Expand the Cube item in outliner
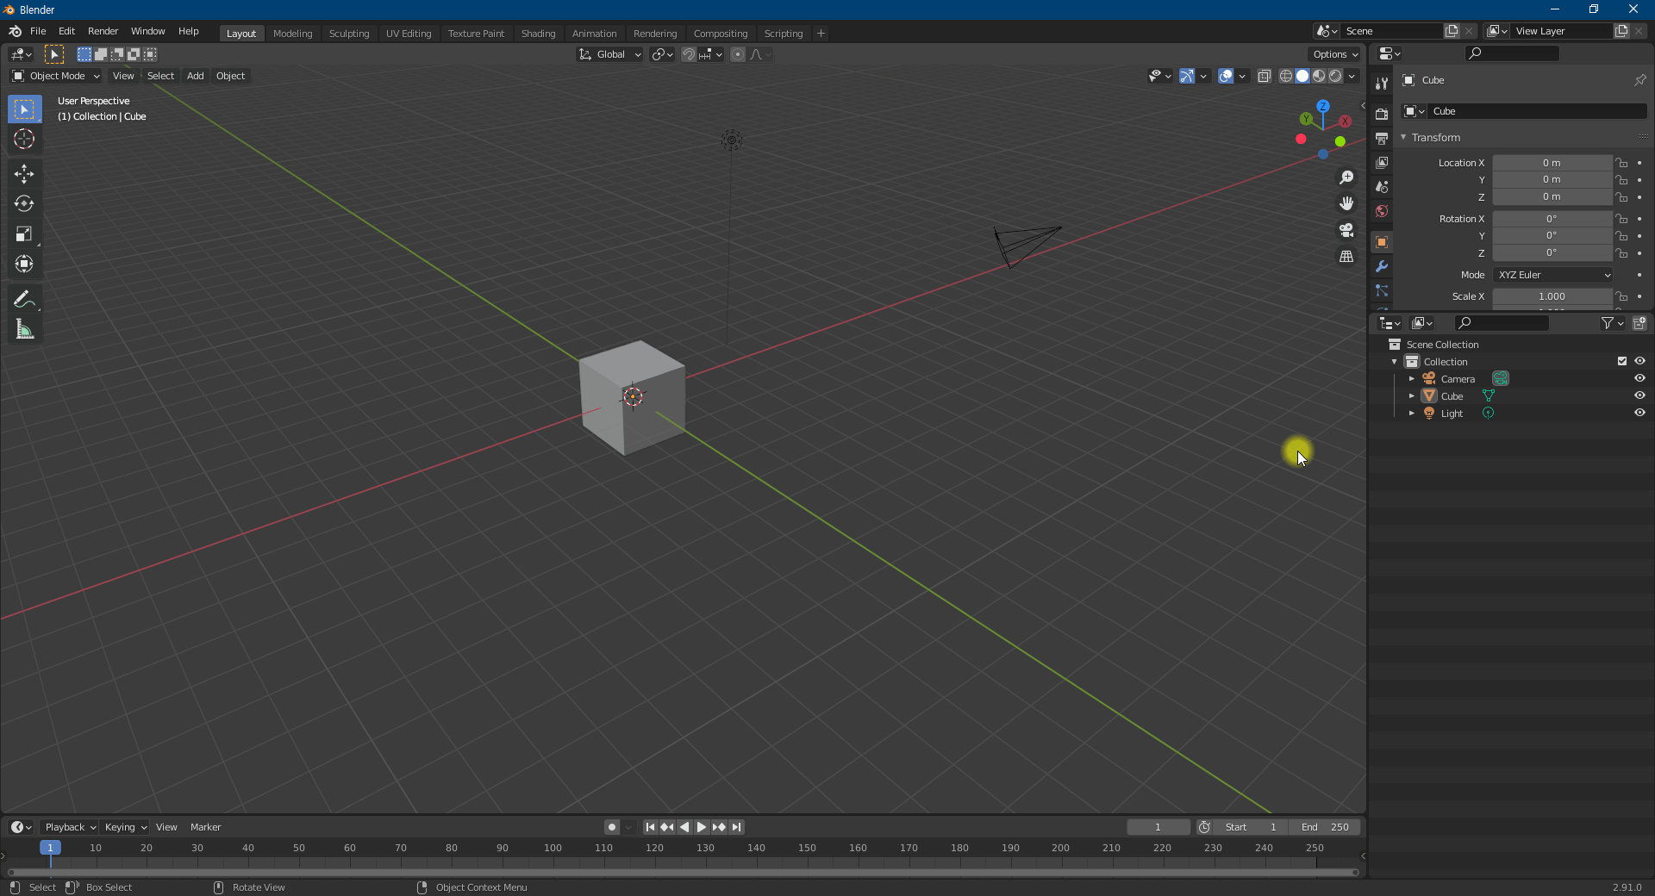The width and height of the screenshot is (1655, 896). pos(1411,395)
